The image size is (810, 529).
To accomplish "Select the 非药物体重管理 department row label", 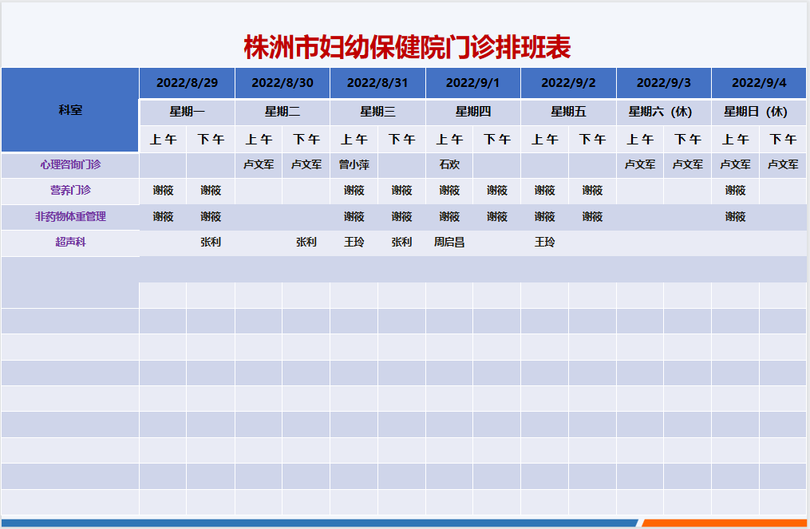I will coord(70,216).
